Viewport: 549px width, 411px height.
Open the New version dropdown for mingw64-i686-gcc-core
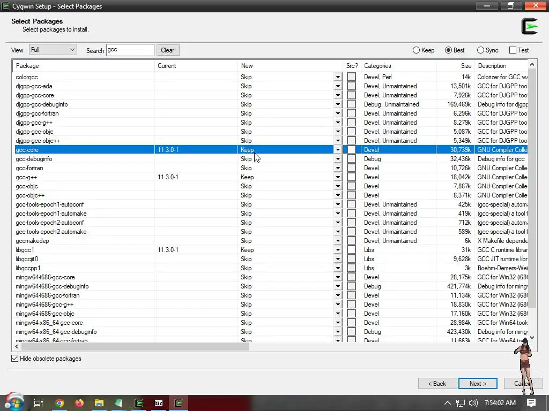[338, 277]
